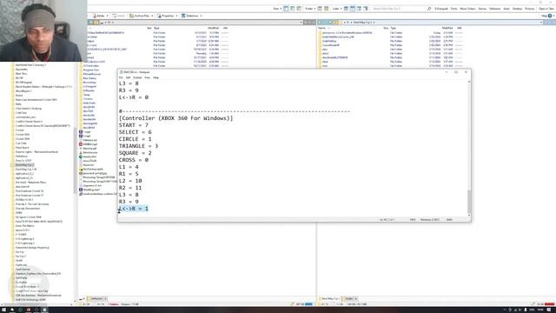
Task: Select the Software folder tab at the bottom left
Action: (x=96, y=299)
